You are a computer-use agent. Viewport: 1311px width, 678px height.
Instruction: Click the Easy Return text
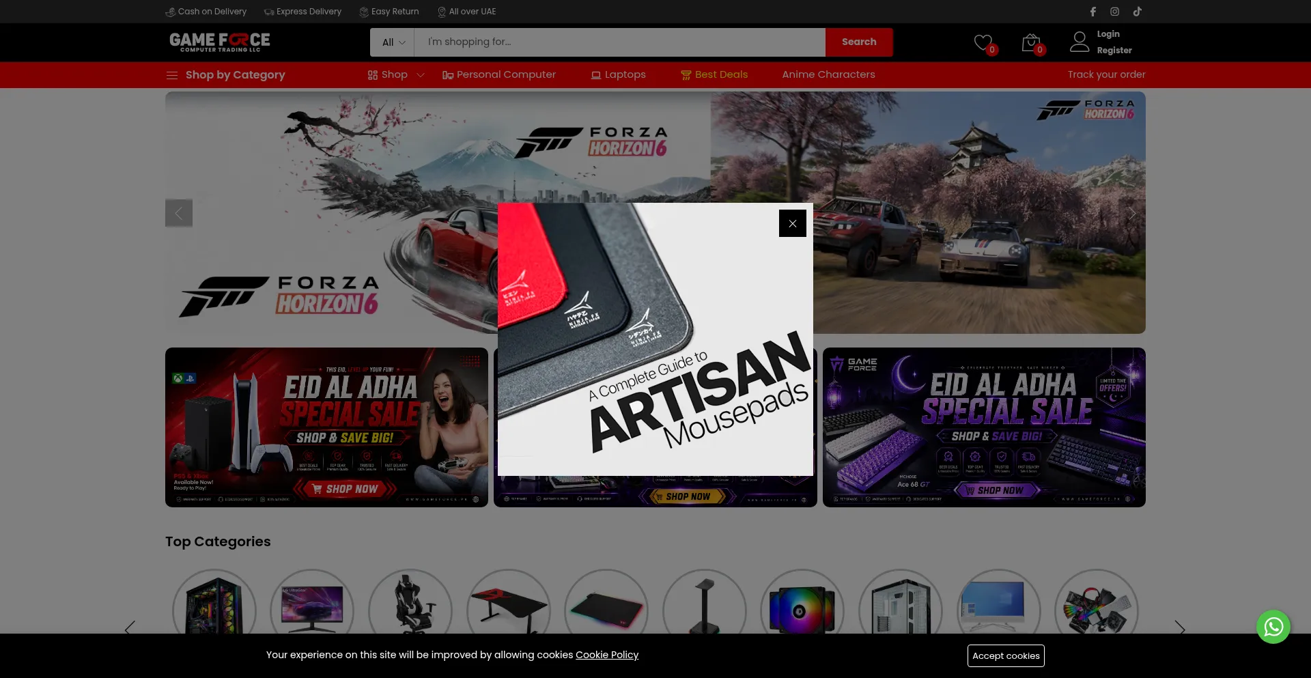[395, 12]
